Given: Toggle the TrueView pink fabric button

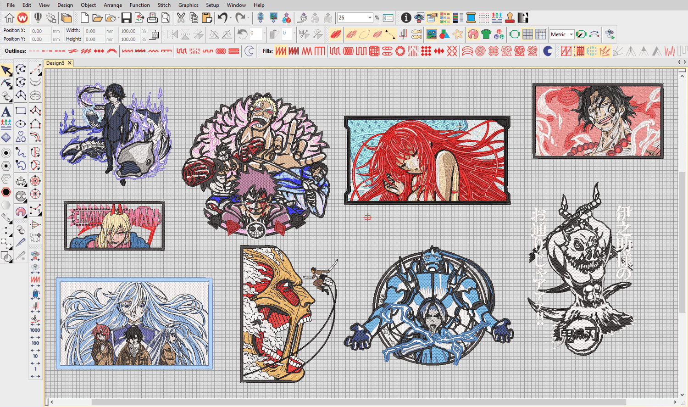Looking at the screenshot, I should click(473, 34).
